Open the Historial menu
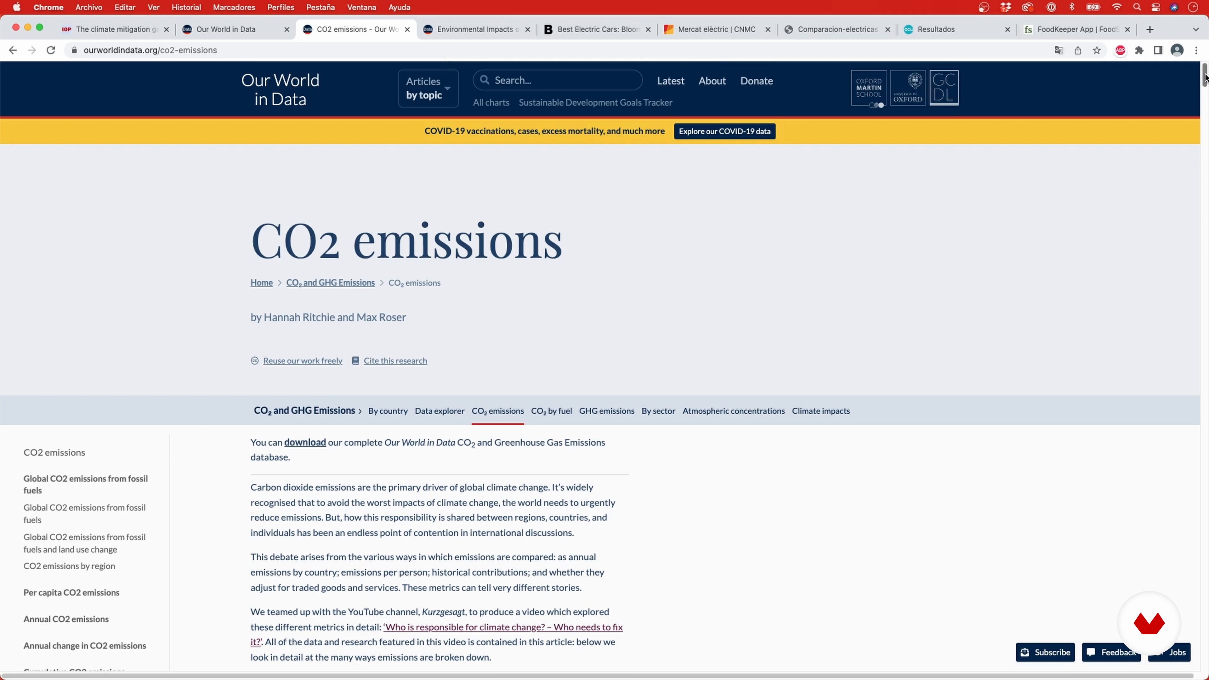This screenshot has width=1209, height=680. [x=186, y=7]
